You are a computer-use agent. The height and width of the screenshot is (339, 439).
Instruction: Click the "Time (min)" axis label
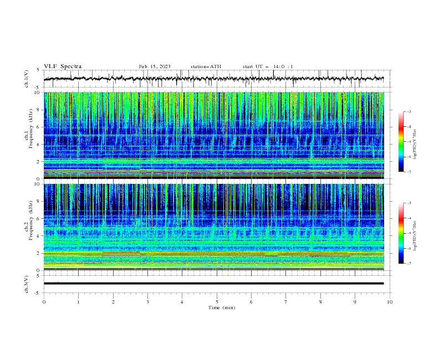coord(222,307)
